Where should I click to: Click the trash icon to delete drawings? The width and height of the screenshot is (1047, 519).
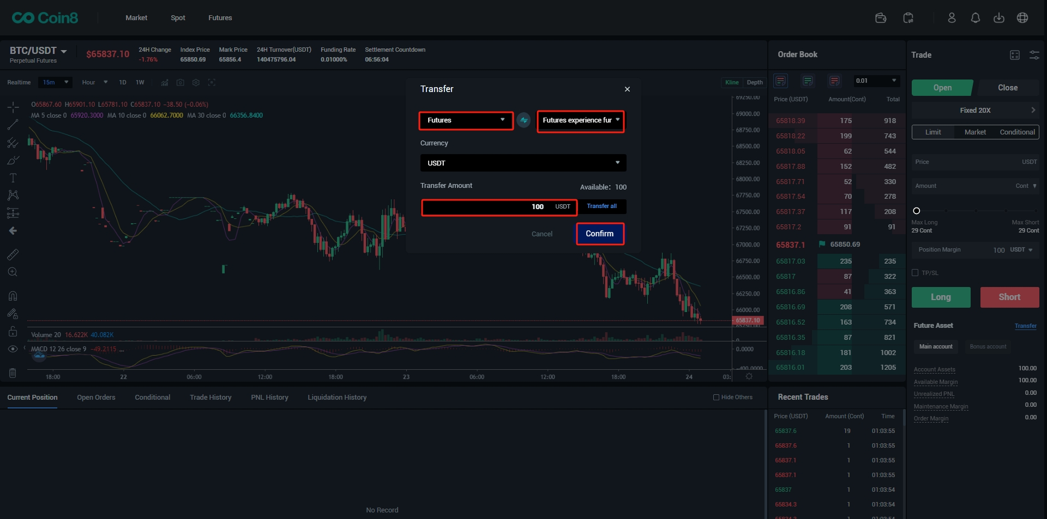(13, 373)
